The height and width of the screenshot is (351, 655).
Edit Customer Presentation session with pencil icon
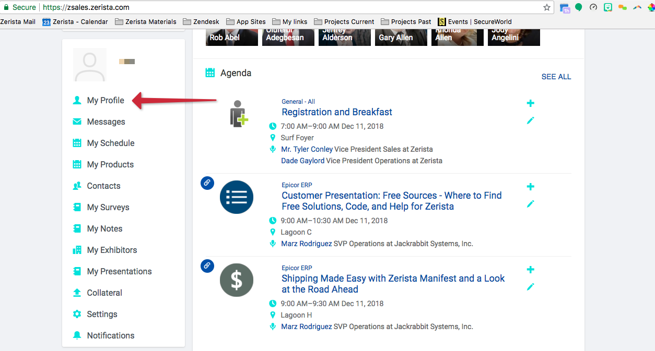tap(531, 204)
